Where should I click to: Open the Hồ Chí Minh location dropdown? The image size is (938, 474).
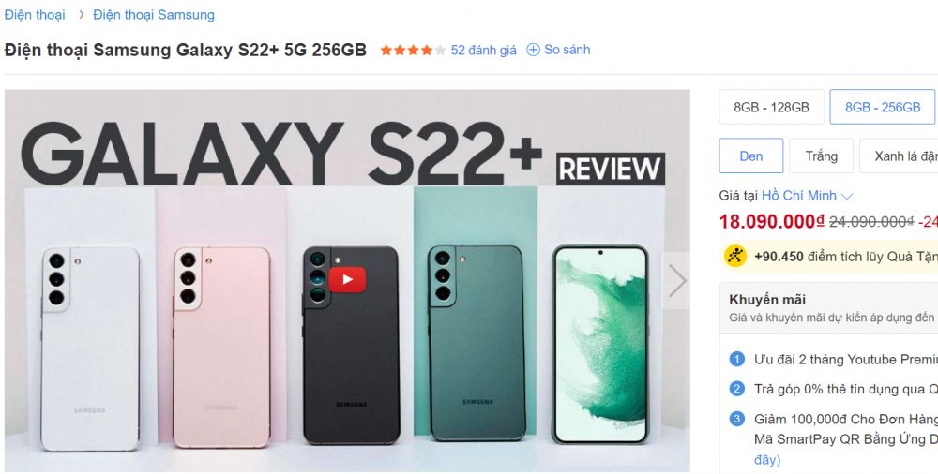click(x=807, y=196)
